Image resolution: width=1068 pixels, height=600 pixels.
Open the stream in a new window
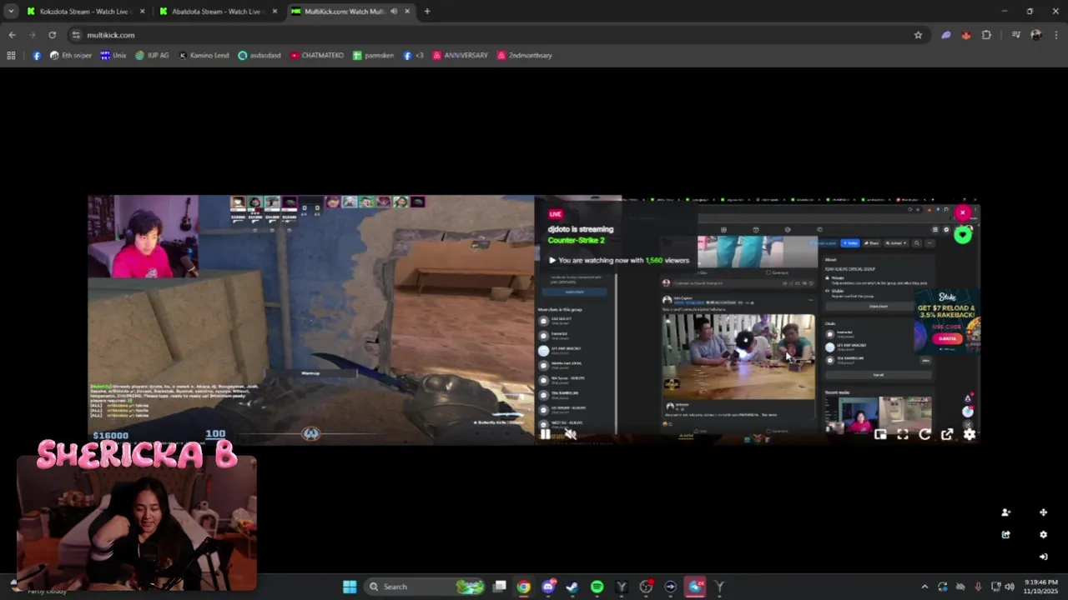coord(947,434)
